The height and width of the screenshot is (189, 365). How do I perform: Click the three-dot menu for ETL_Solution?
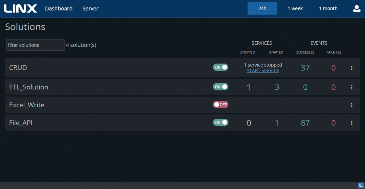click(x=352, y=87)
